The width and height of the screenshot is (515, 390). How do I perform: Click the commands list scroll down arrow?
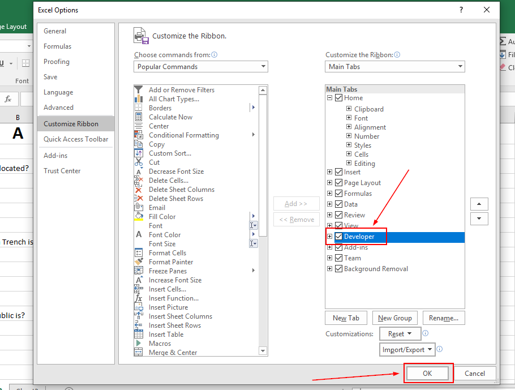click(x=263, y=351)
